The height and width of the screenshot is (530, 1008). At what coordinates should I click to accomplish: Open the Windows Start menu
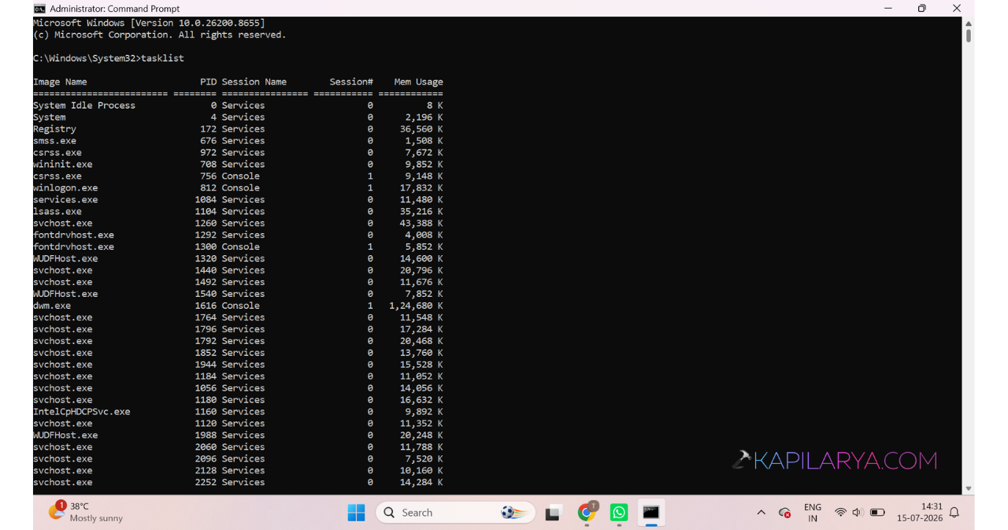[x=356, y=513]
